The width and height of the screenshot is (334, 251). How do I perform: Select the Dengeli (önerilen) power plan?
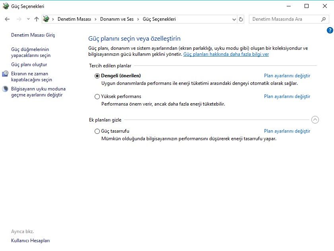(x=97, y=75)
